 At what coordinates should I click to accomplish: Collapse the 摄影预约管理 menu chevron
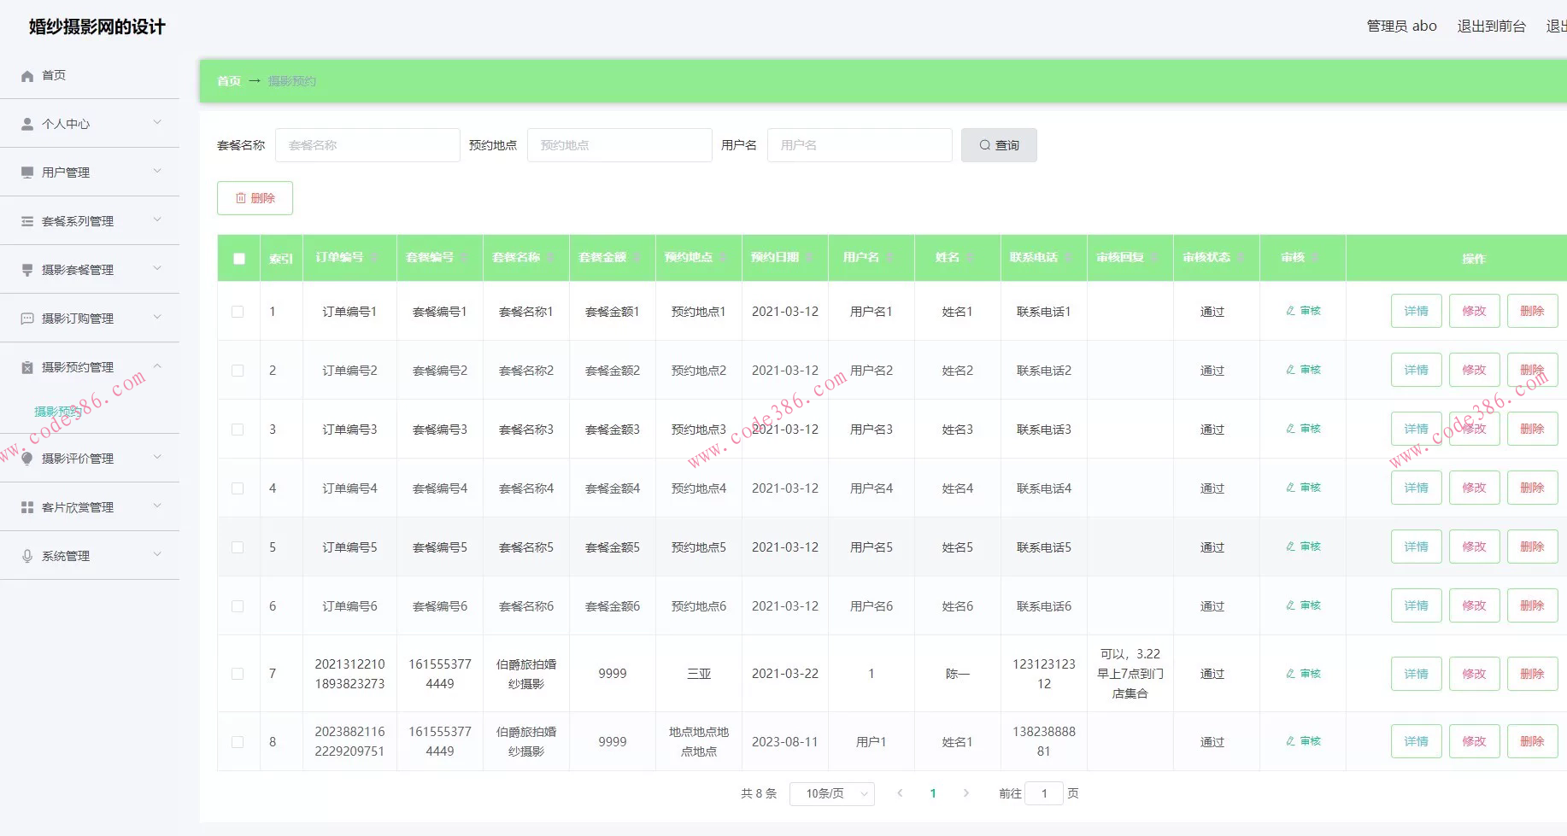pos(157,366)
